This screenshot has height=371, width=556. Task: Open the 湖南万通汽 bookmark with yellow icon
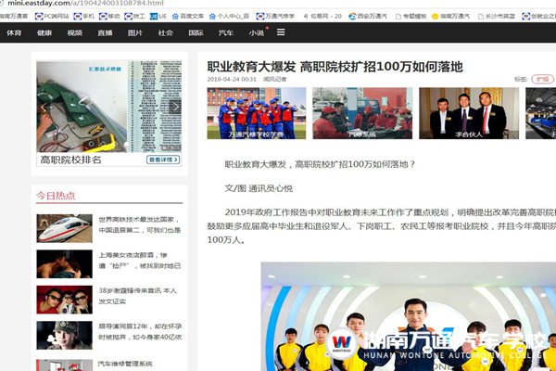pyautogui.click(x=450, y=16)
